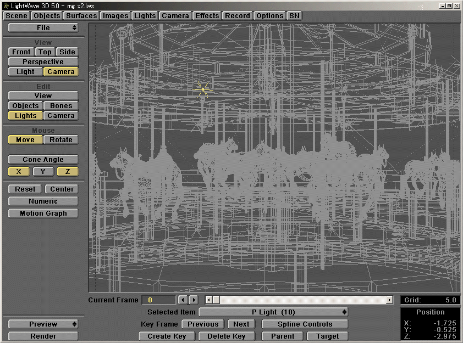Image resolution: width=463 pixels, height=343 pixels.
Task: Select the Rotate tool
Action: [x=60, y=139]
